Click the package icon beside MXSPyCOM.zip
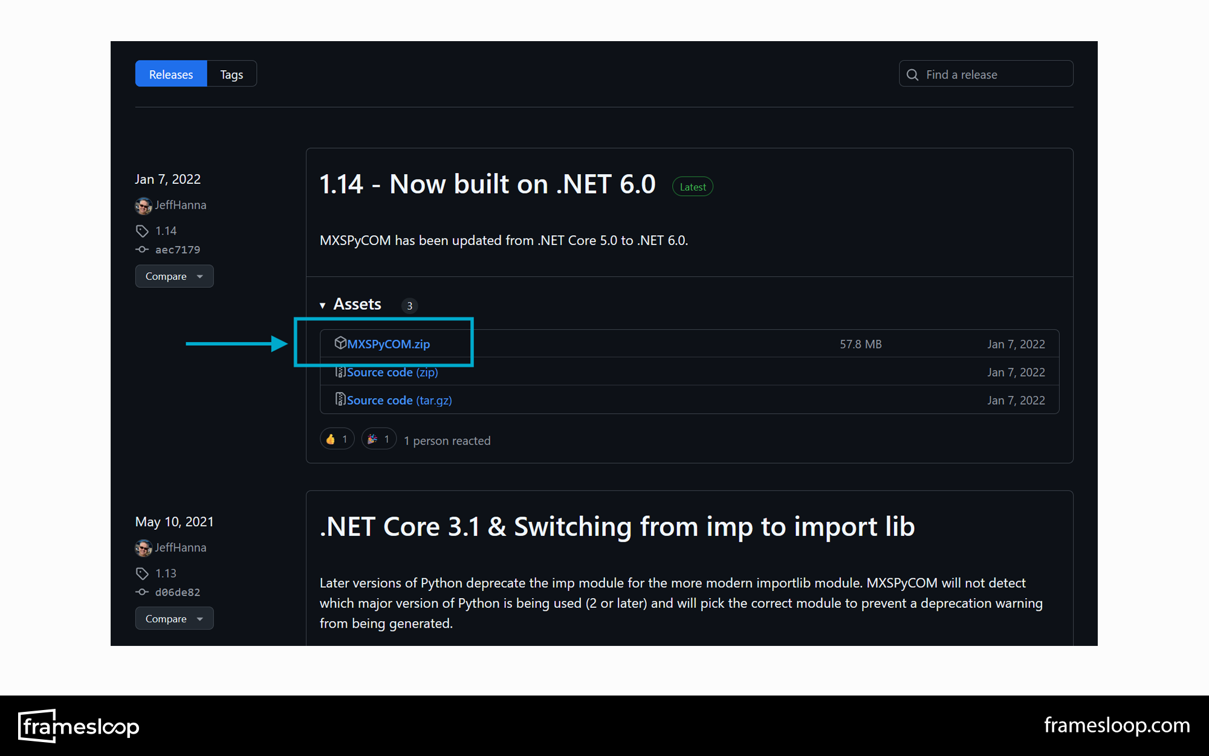 [x=340, y=343]
